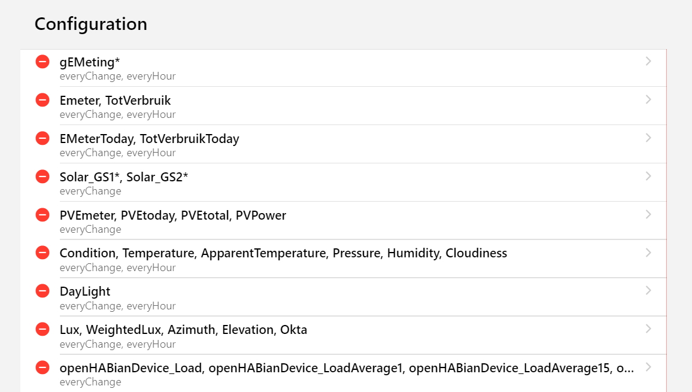Image resolution: width=692 pixels, height=392 pixels.
Task: Open DayLight details using the chevron
Action: [648, 291]
